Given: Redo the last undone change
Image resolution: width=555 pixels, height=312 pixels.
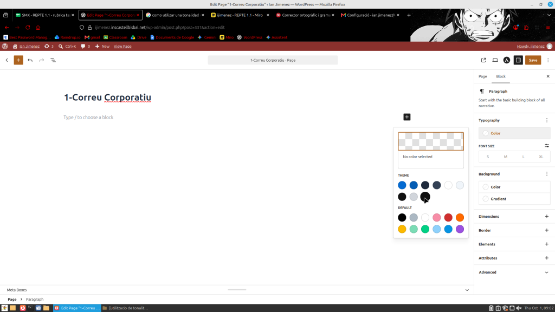Looking at the screenshot, I should (41, 60).
